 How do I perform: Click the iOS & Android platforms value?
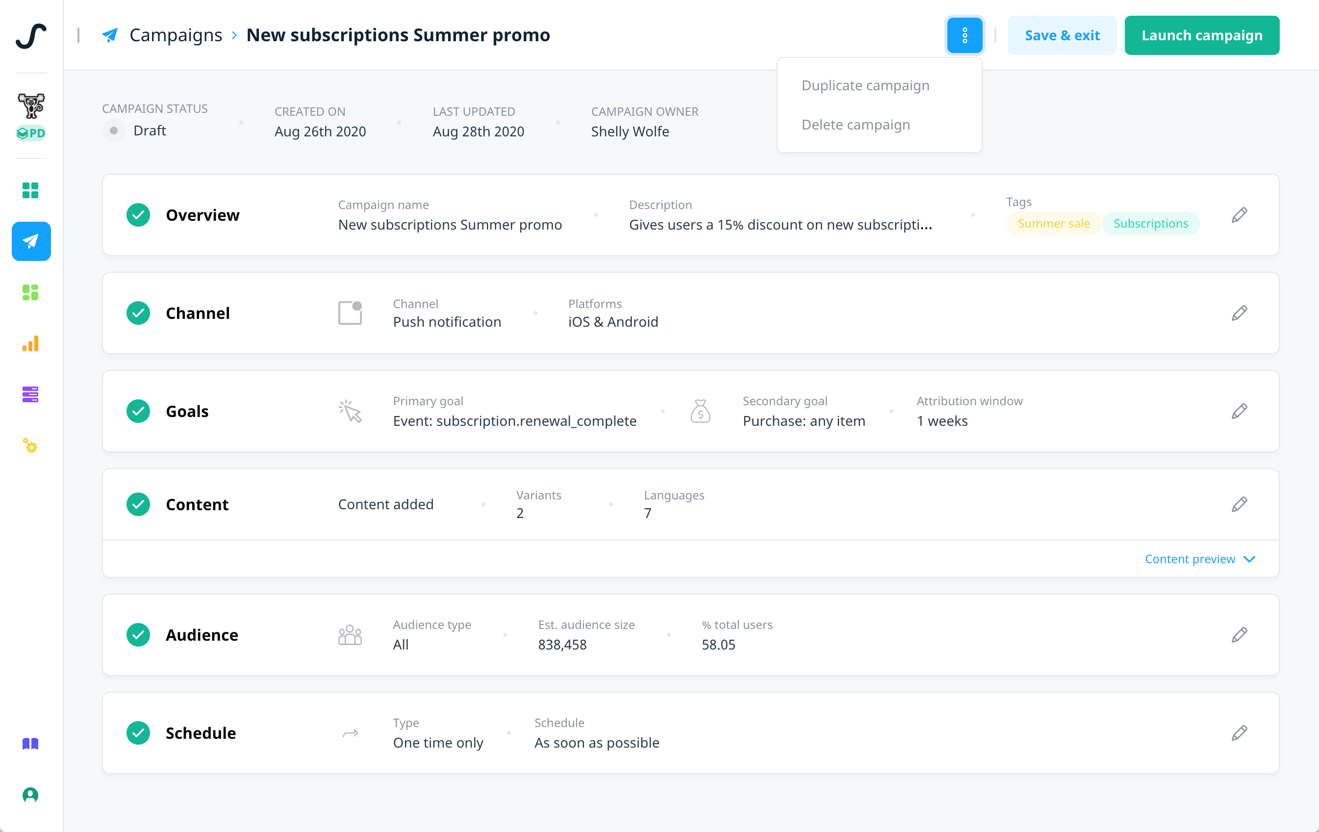tap(613, 322)
